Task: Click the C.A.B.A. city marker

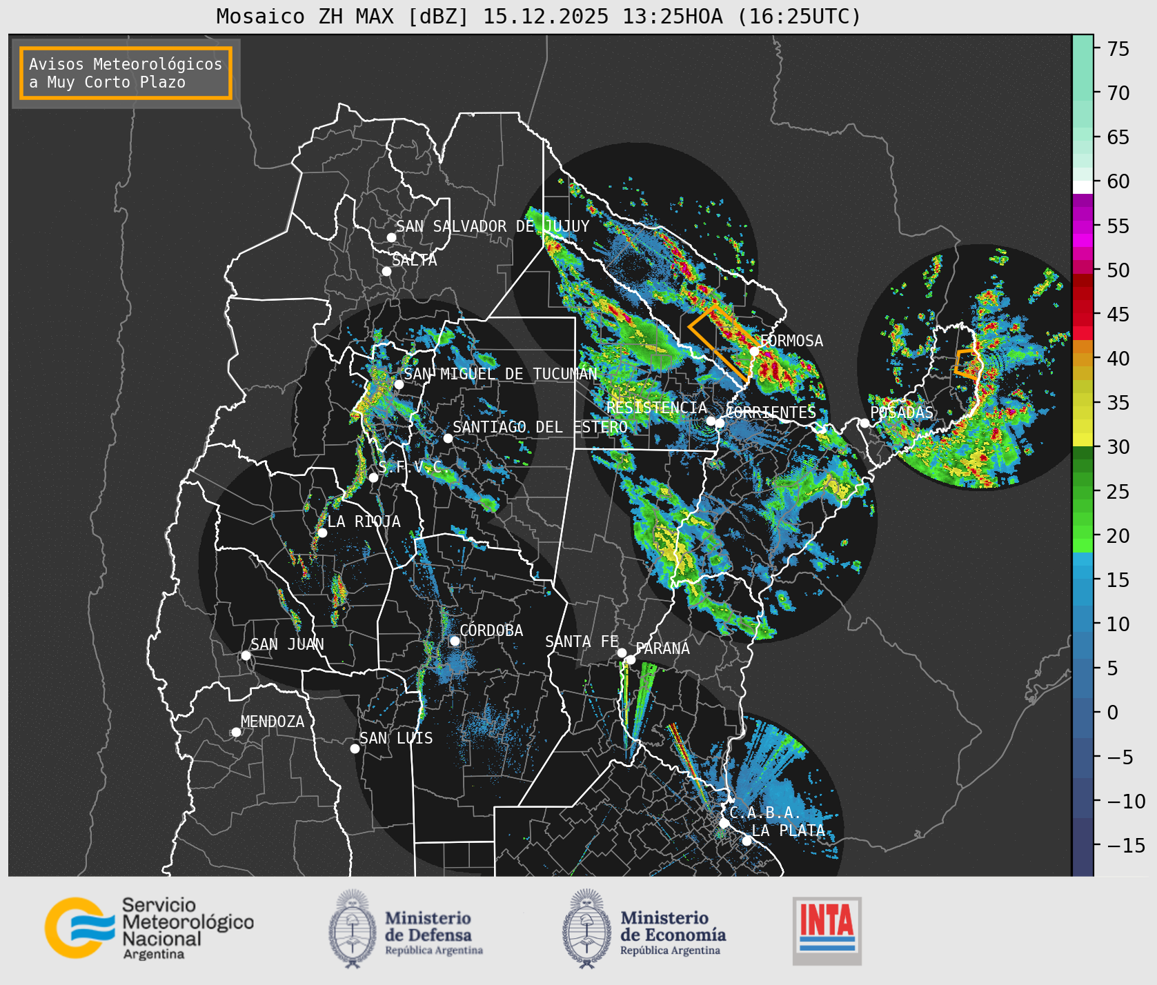Action: (x=724, y=823)
